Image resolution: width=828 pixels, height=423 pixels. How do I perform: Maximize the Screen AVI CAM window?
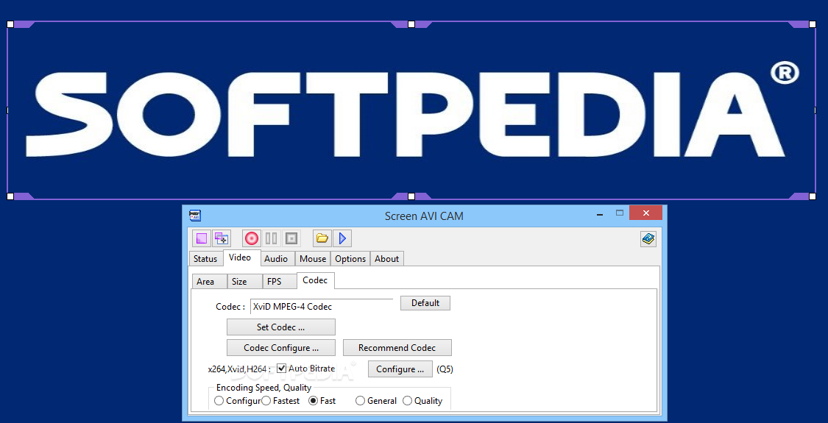(x=620, y=213)
